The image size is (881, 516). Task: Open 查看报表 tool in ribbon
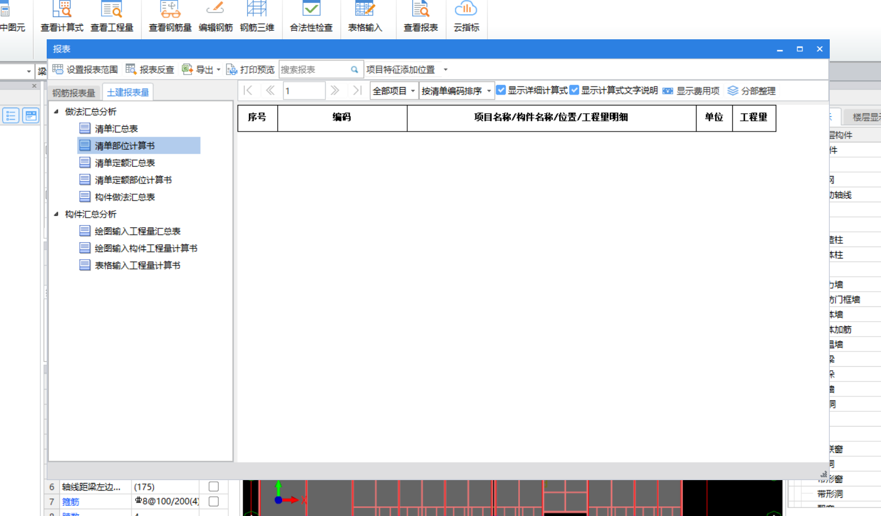coord(420,17)
